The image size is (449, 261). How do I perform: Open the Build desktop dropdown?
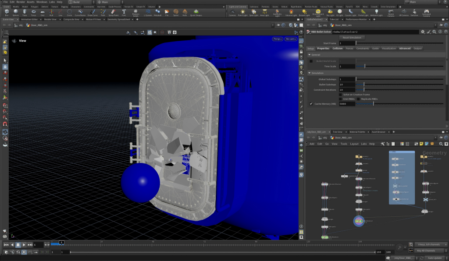[x=81, y=2]
